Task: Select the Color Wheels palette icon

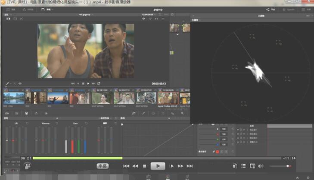Action: point(26,113)
